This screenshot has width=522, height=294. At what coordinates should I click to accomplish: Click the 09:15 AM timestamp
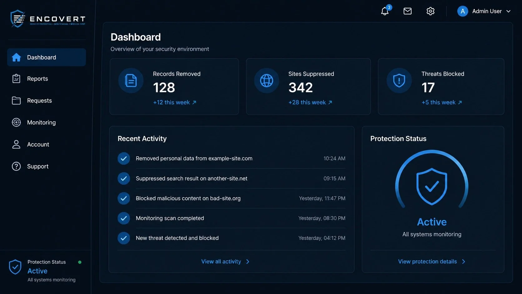pos(334,178)
